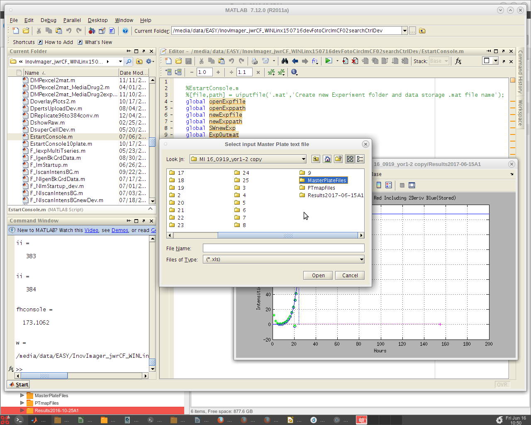Expand the Files of Type dropdown
Screen dimensions: 531x425
(361, 259)
